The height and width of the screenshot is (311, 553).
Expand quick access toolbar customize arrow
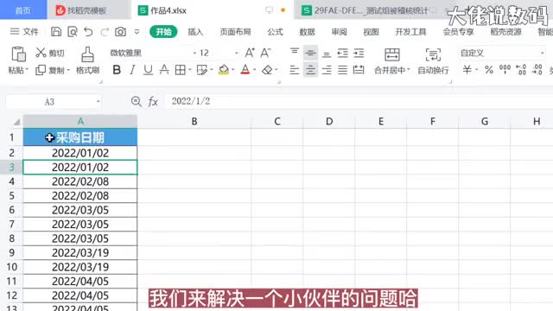(x=137, y=32)
